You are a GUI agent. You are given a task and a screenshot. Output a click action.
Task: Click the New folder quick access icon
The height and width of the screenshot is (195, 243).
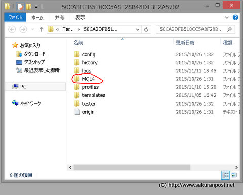point(29,7)
